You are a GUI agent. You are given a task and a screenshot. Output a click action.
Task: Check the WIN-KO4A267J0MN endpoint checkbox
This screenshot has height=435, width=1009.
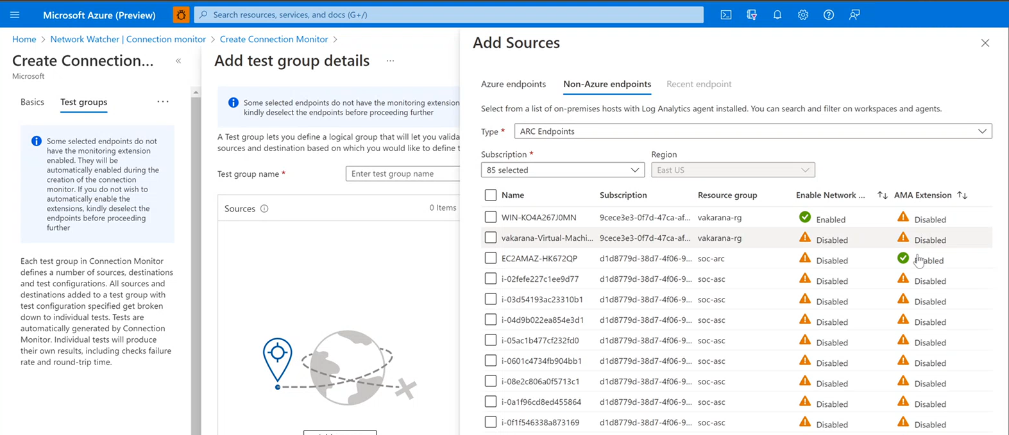tap(491, 217)
